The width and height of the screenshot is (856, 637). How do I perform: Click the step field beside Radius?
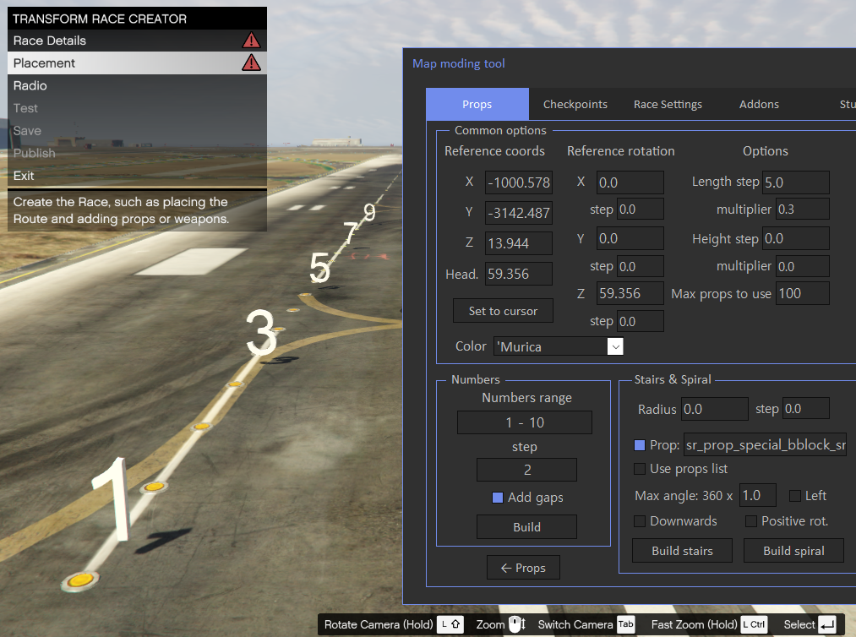click(x=806, y=408)
